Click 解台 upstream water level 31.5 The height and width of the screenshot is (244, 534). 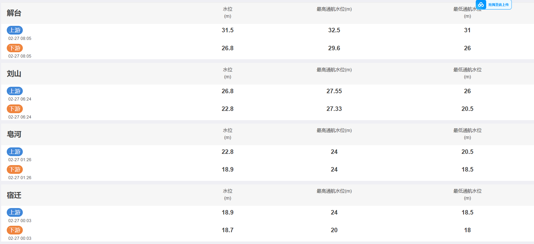click(x=228, y=30)
